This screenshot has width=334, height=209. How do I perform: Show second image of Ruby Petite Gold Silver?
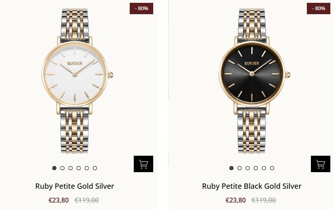(62, 168)
